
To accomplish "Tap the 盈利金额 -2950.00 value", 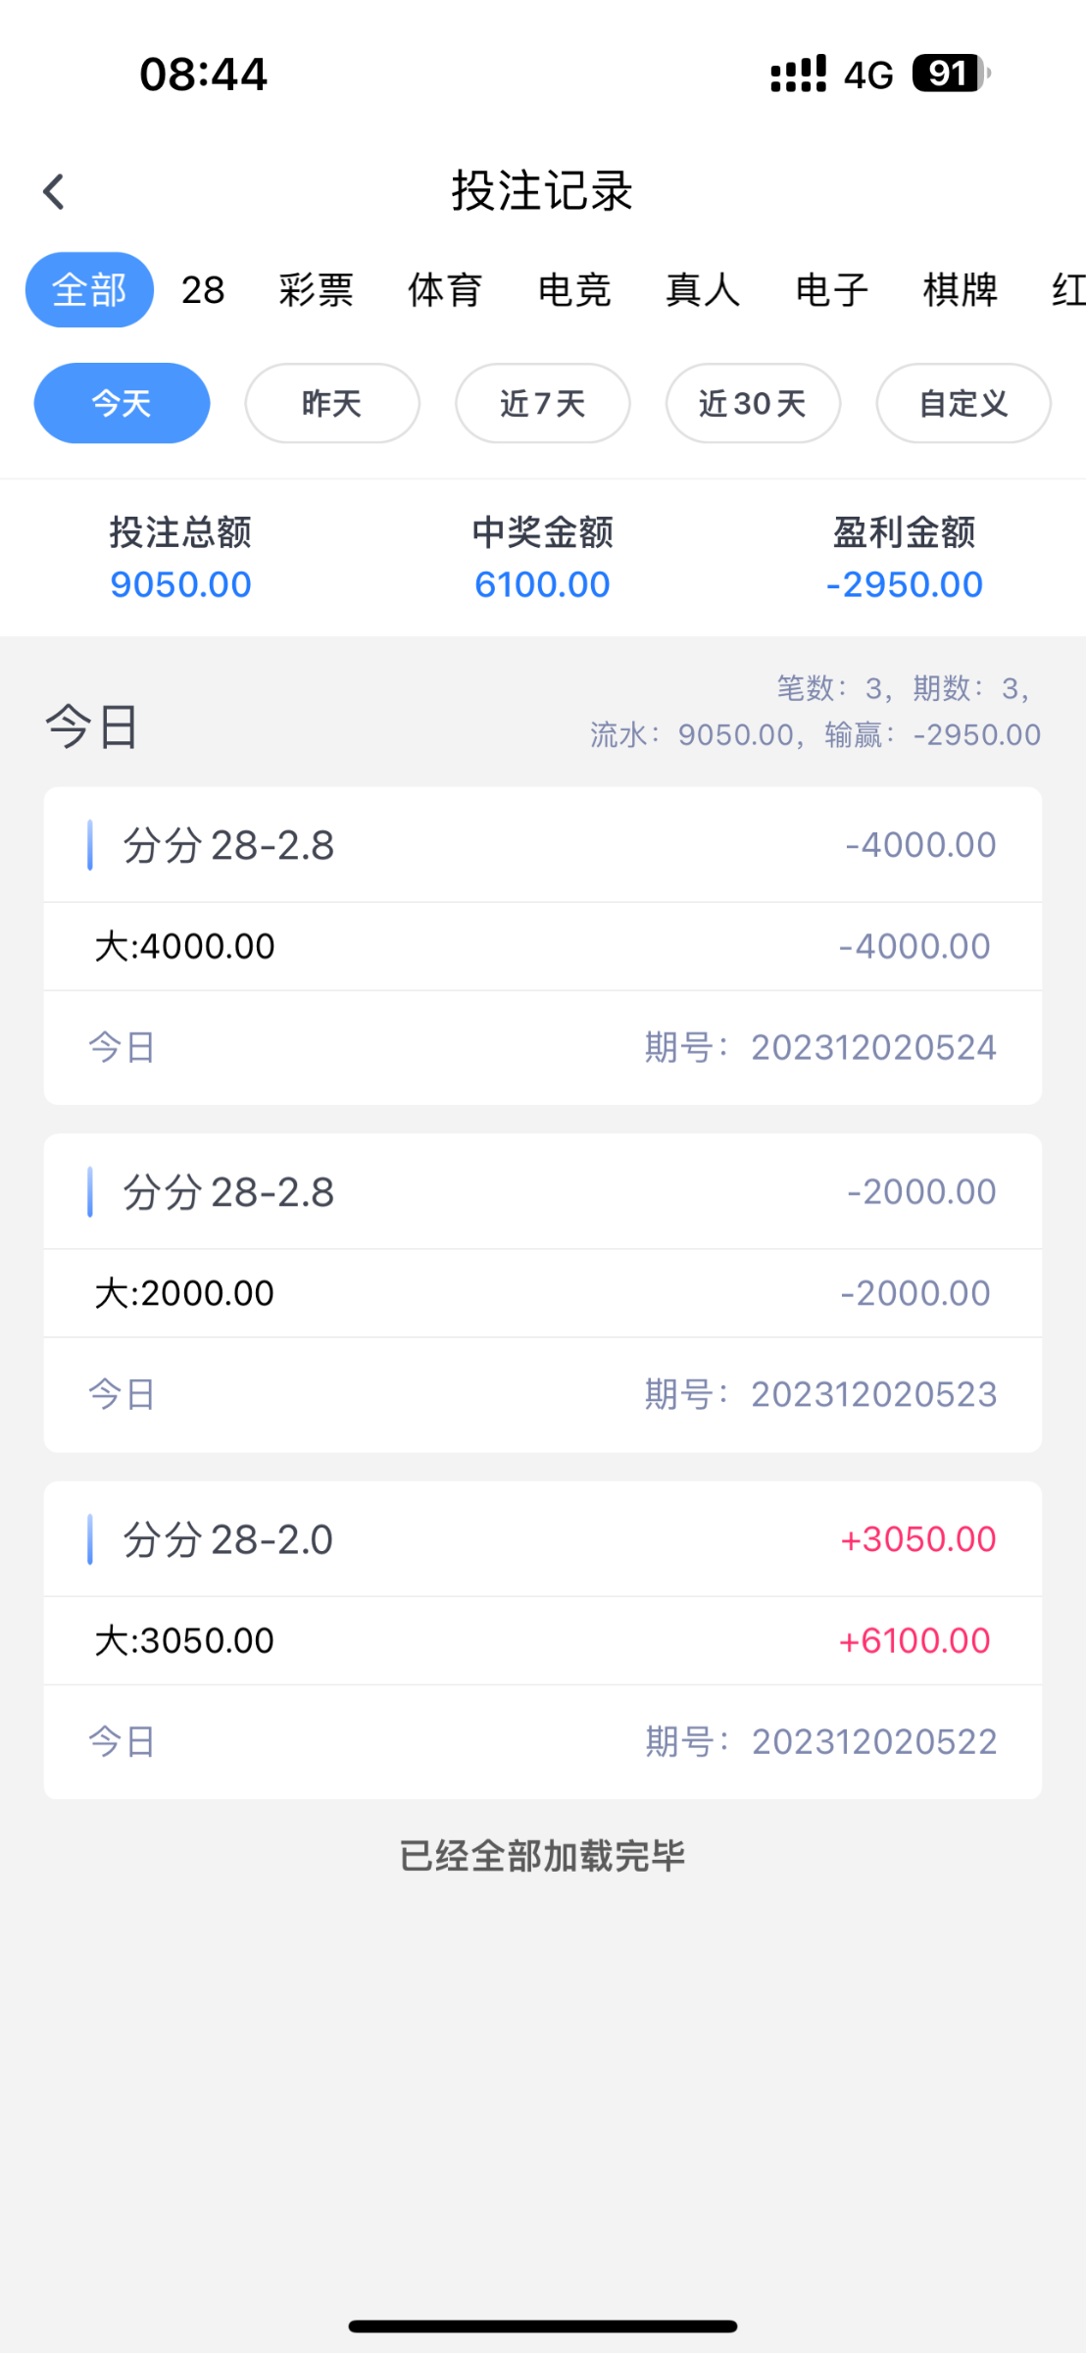I will coord(904,584).
